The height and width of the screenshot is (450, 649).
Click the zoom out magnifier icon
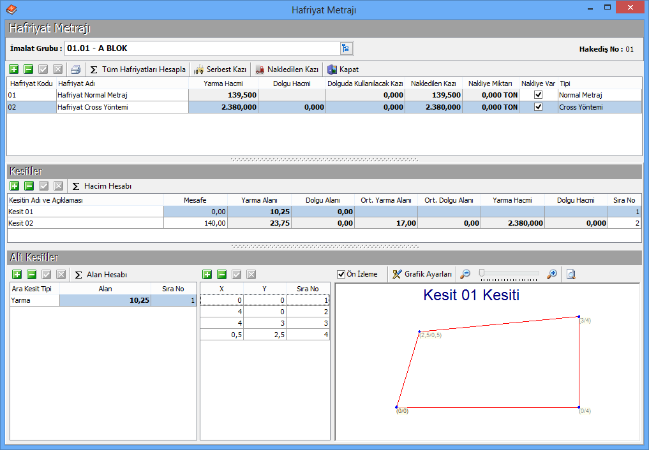pos(465,274)
